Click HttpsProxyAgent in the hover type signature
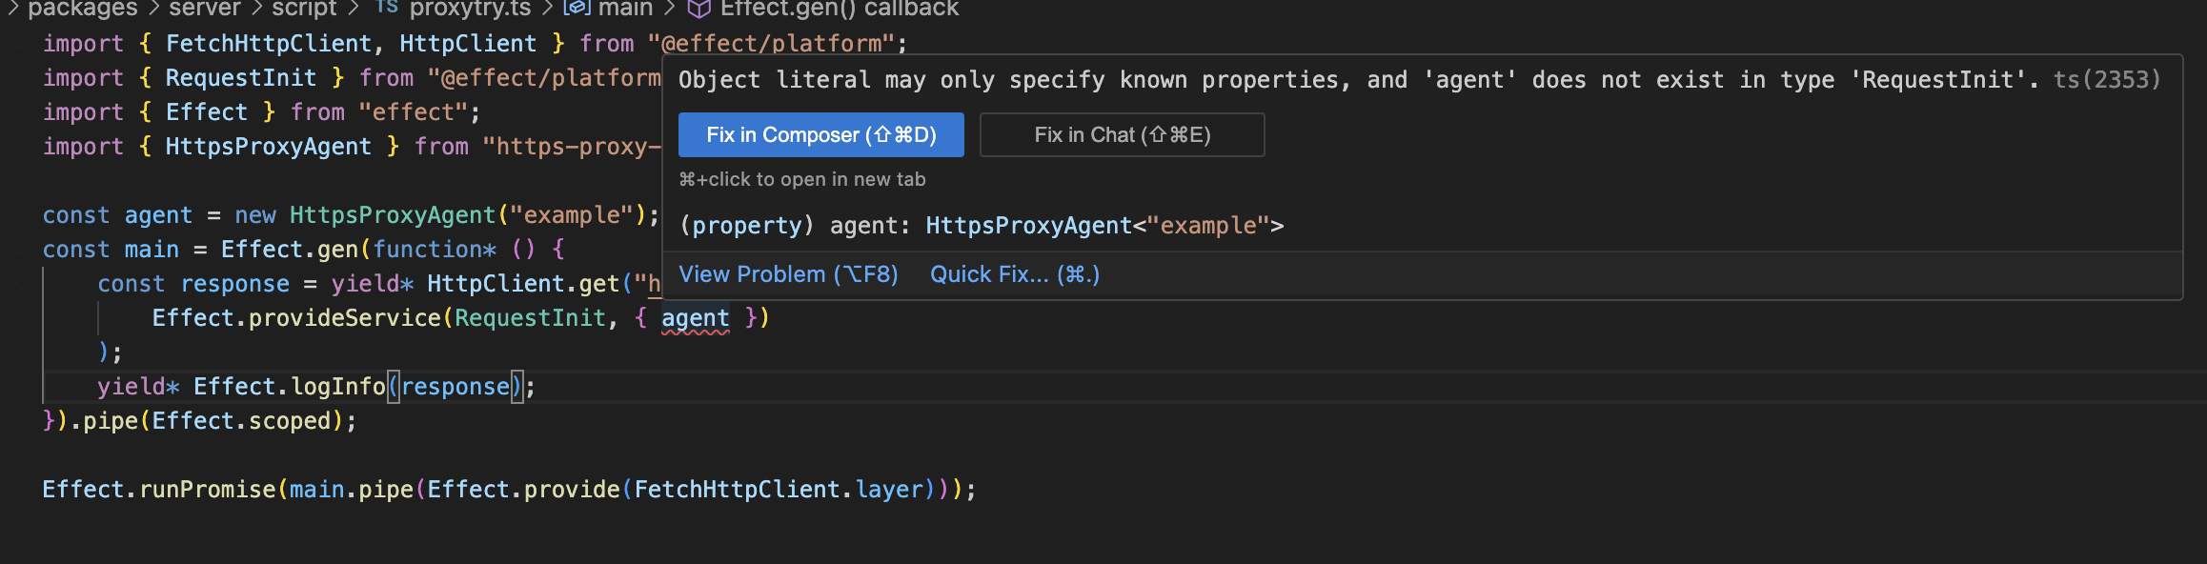2207x564 pixels. (1029, 226)
